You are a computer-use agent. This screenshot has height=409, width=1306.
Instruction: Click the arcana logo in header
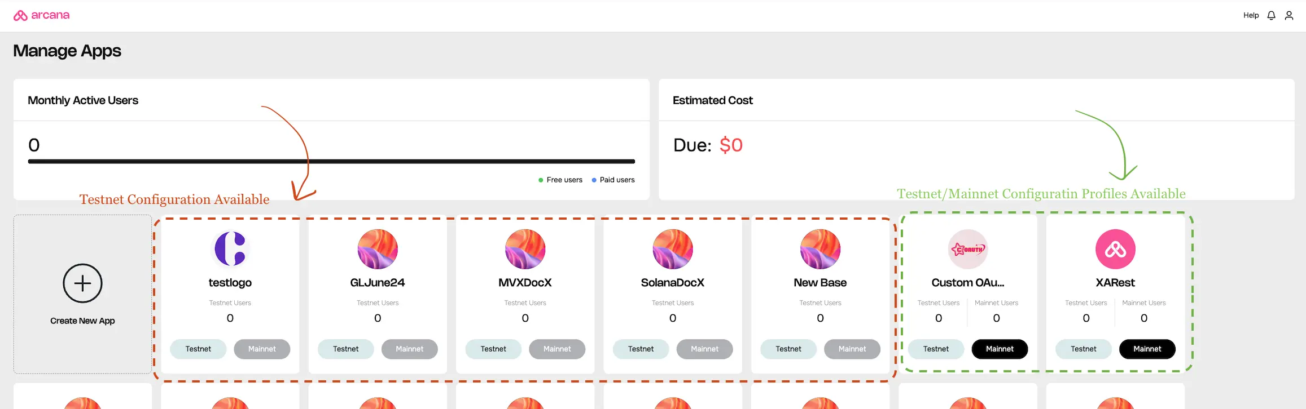pos(41,15)
